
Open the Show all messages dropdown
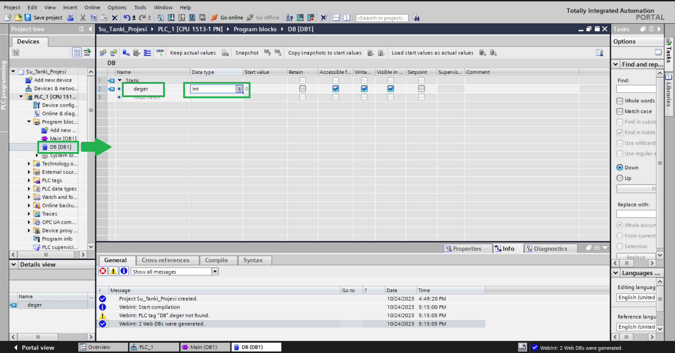215,271
